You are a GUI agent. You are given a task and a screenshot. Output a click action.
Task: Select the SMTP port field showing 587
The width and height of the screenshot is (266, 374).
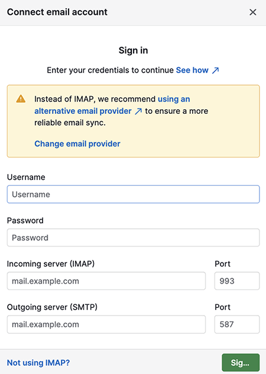pyautogui.click(x=237, y=324)
